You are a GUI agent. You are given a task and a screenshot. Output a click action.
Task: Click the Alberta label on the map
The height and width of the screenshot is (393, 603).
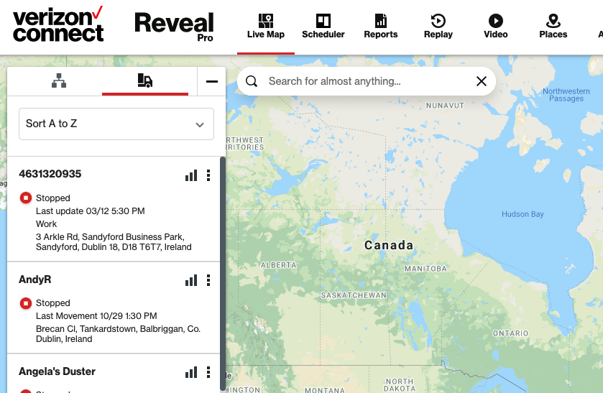click(x=278, y=265)
